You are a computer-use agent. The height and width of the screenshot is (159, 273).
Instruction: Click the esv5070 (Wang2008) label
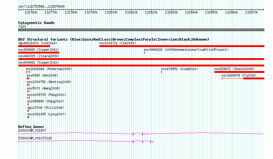[x=44, y=88]
